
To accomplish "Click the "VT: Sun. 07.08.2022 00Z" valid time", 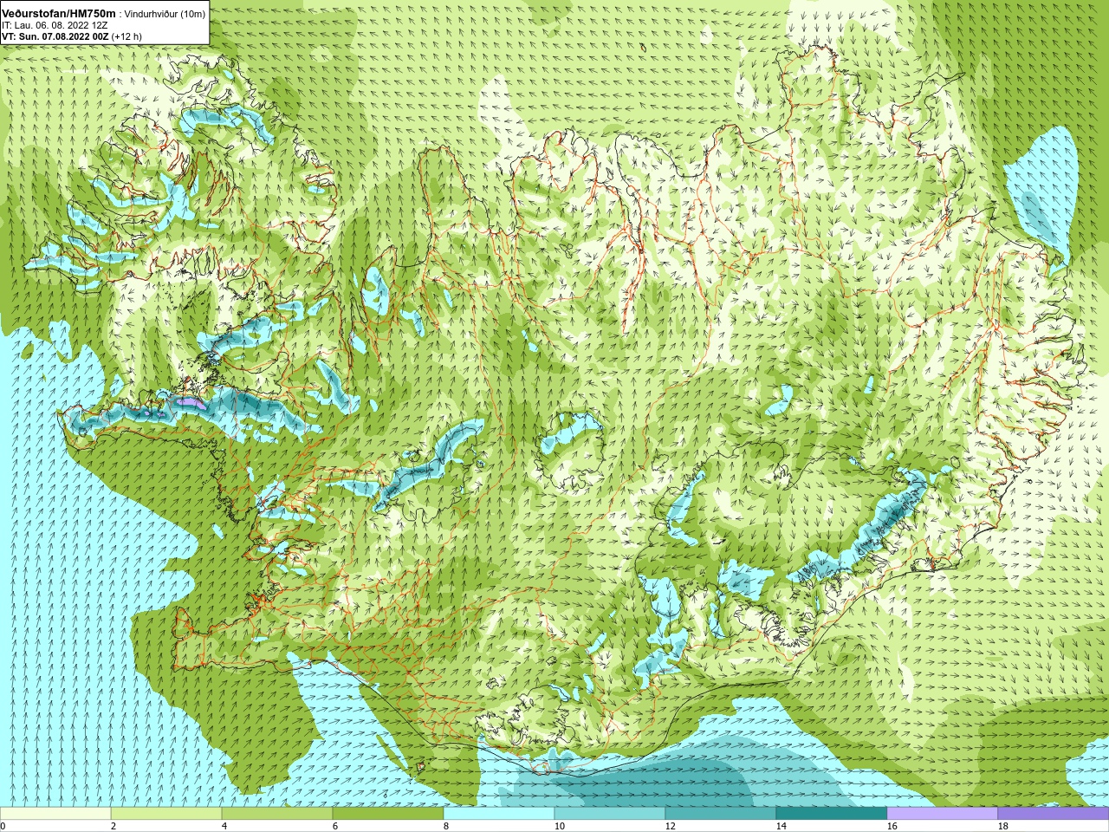I will coord(55,36).
